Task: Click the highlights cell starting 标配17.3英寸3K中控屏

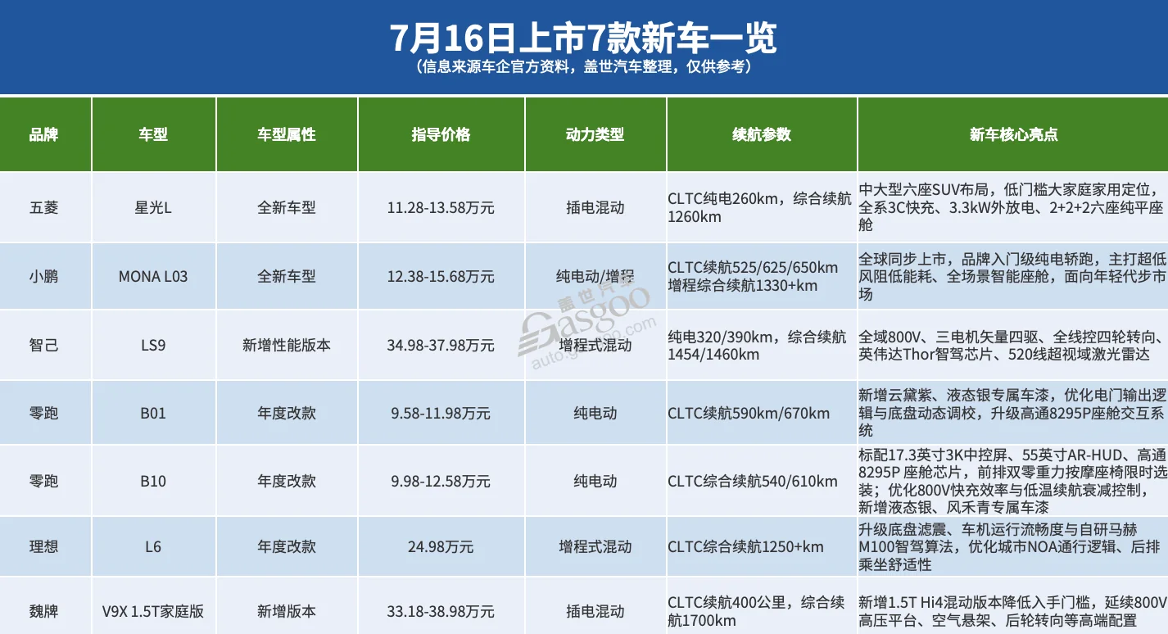Action: 1013,481
